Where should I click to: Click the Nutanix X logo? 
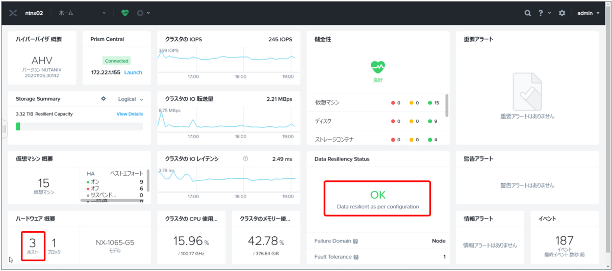(13, 13)
